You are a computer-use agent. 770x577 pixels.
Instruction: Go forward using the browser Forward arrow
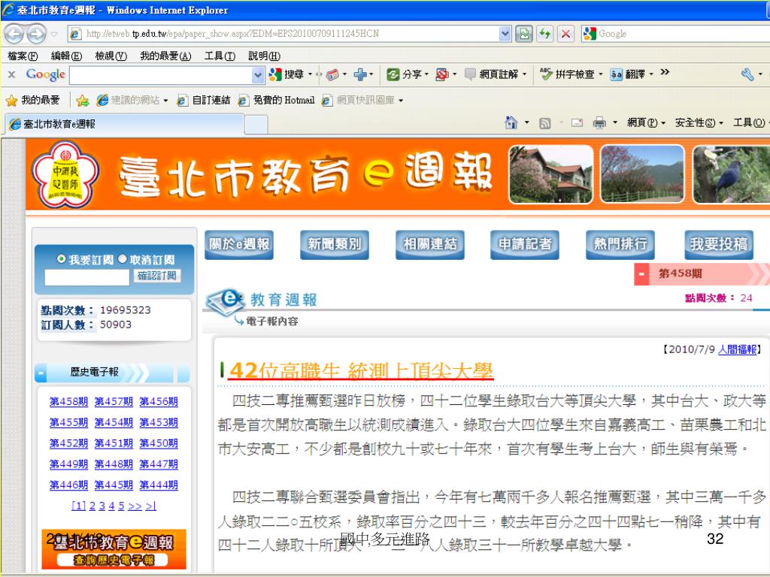(x=36, y=34)
